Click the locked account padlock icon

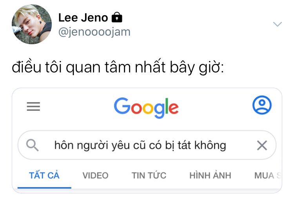(117, 17)
